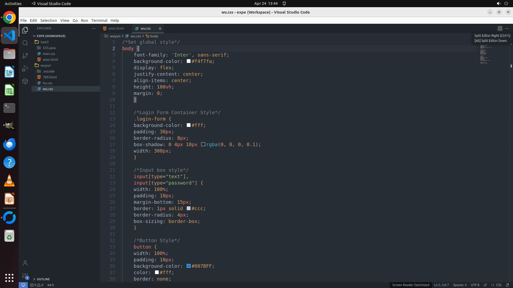The height and width of the screenshot is (288, 513).
Task: Collapse the wuyun folder
Action: [46, 65]
